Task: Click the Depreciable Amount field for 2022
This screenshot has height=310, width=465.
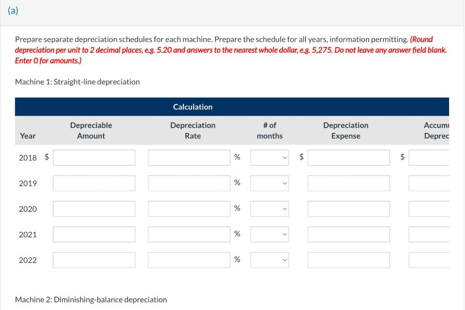Action: 94,260
